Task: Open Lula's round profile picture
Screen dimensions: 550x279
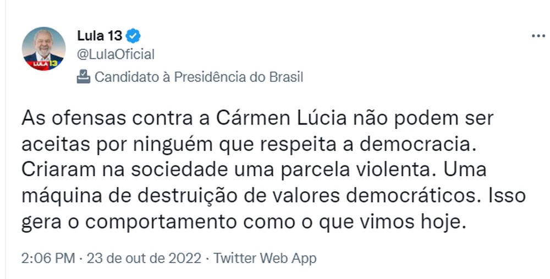Action: point(43,49)
